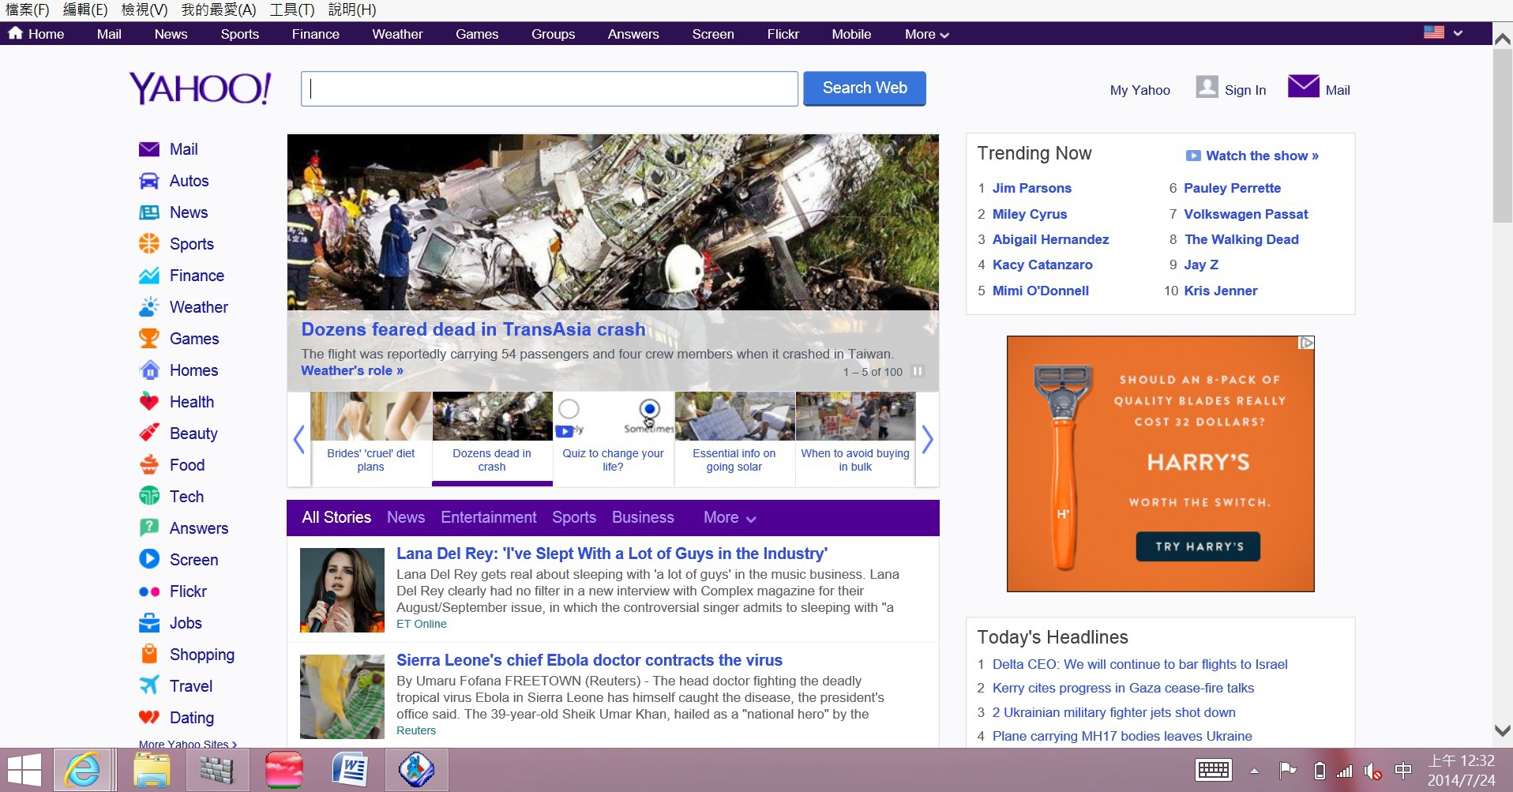Pause the headline slideshow
The image size is (1513, 792).
(x=918, y=371)
